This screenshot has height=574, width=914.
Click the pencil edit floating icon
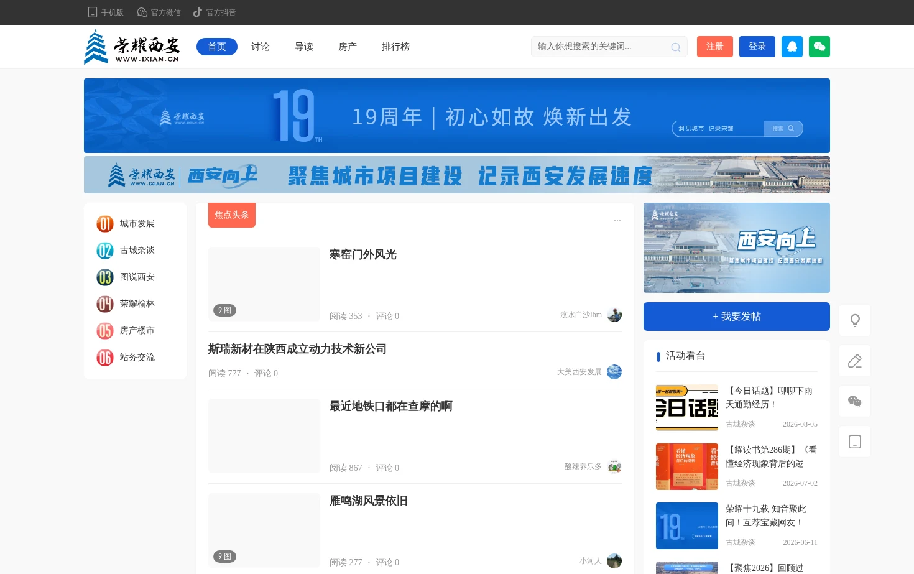[x=855, y=361]
